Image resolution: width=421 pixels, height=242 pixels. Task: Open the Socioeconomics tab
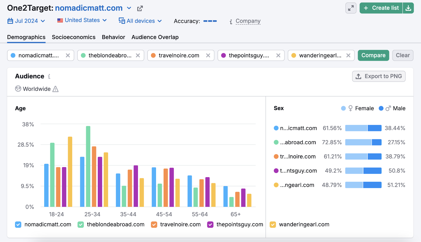coord(74,37)
